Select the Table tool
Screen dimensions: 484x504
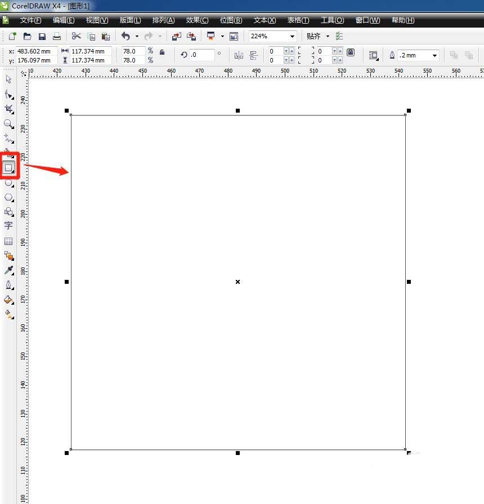[8, 240]
